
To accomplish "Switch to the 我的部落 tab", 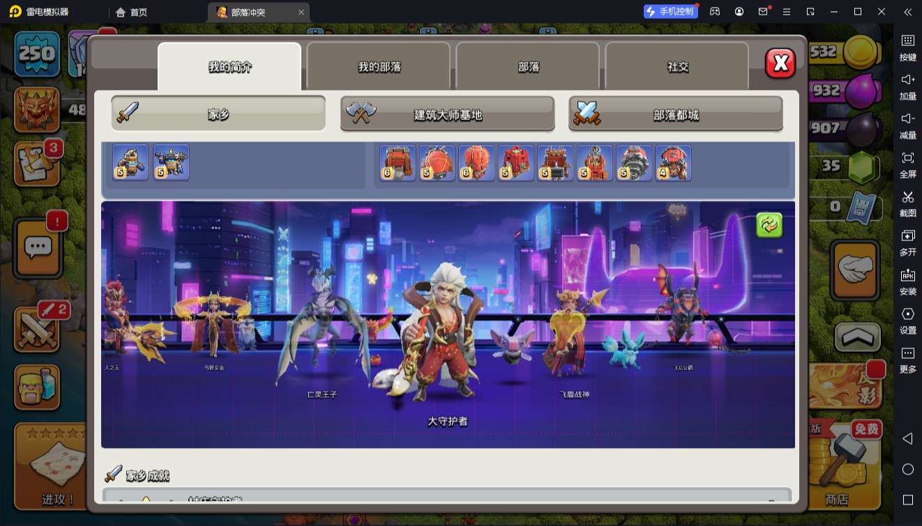I will (379, 67).
